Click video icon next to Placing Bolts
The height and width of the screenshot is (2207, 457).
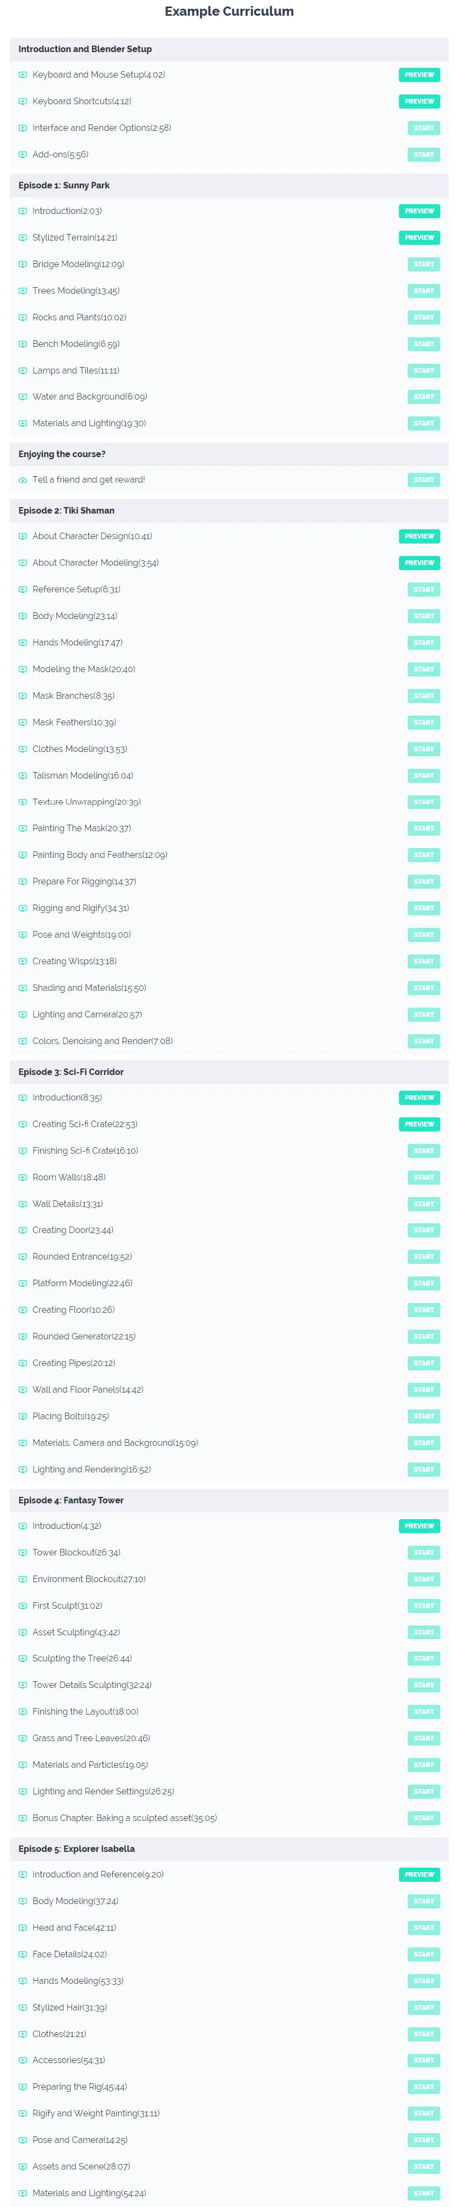(23, 1416)
